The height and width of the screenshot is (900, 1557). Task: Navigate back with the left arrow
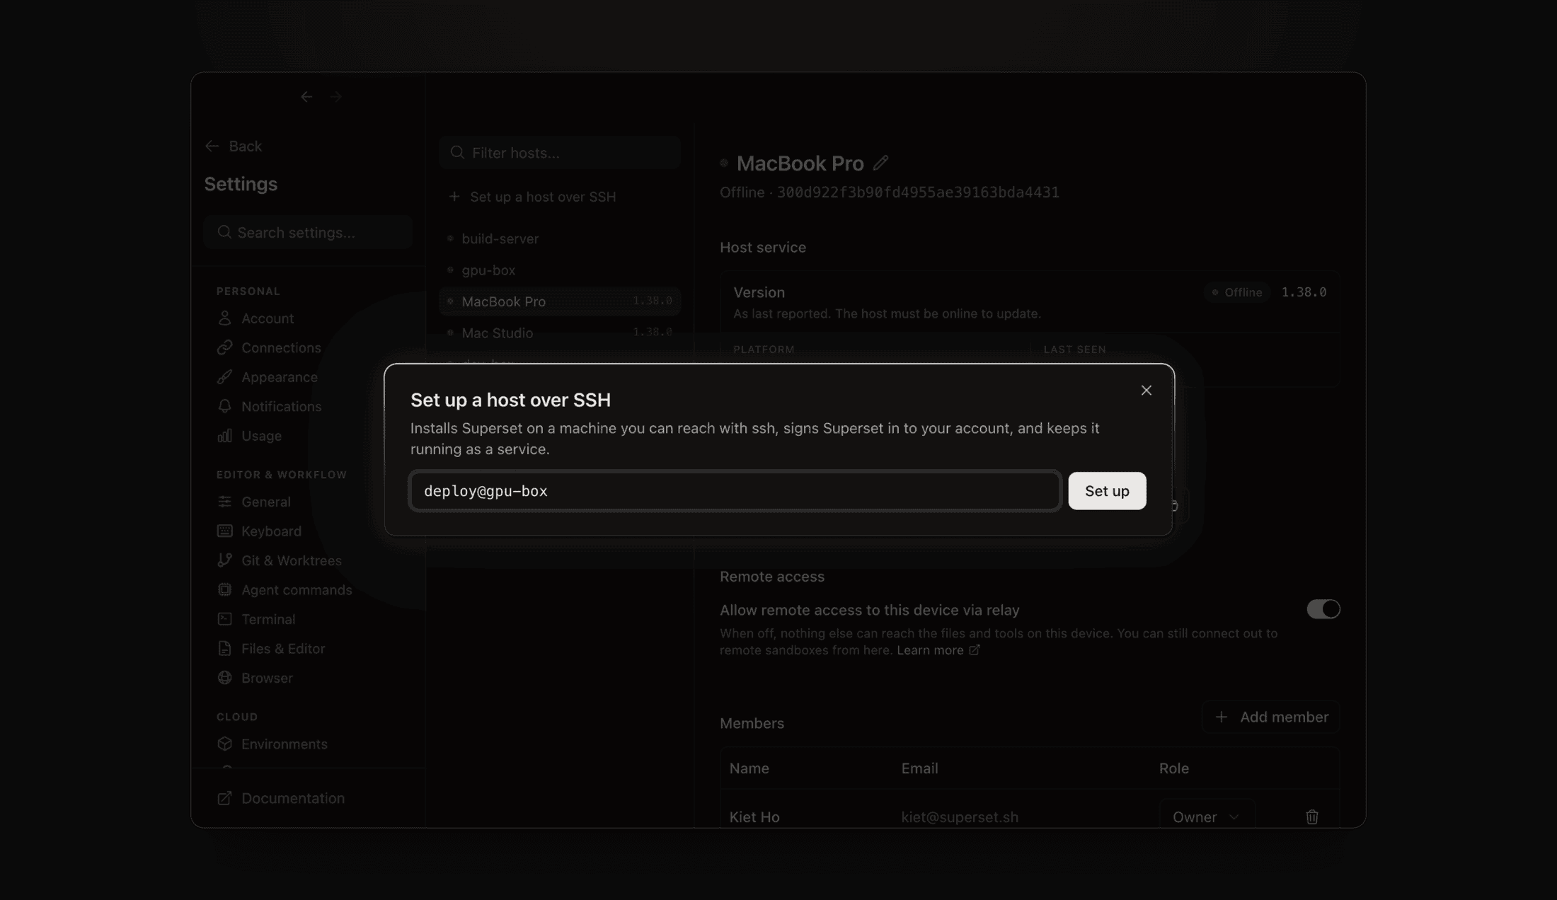pyautogui.click(x=306, y=97)
